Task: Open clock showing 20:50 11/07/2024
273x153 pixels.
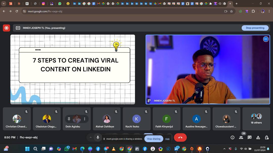Action: click(x=260, y=149)
